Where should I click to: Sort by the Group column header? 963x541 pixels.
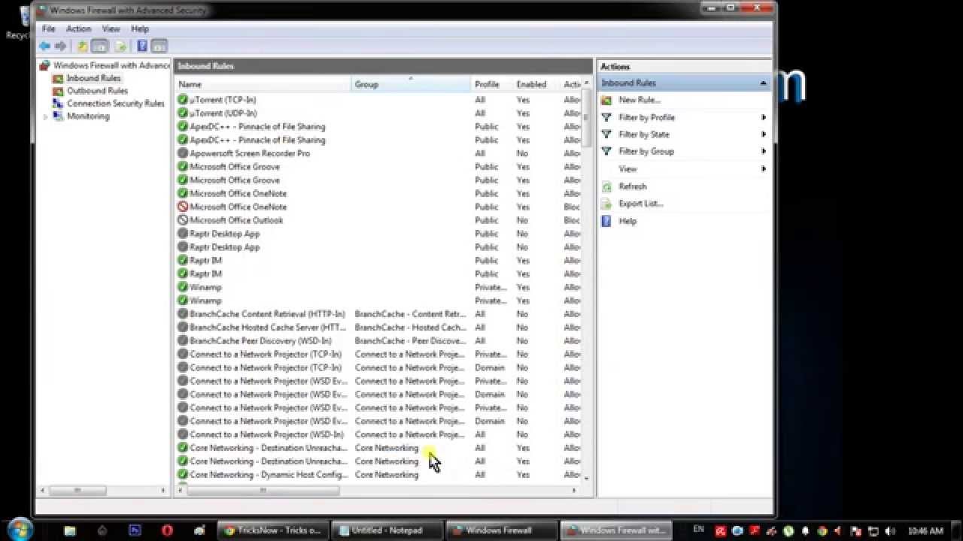pos(411,84)
